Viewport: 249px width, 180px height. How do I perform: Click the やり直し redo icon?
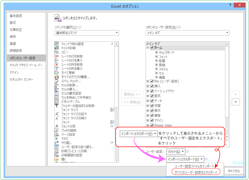click(57, 143)
